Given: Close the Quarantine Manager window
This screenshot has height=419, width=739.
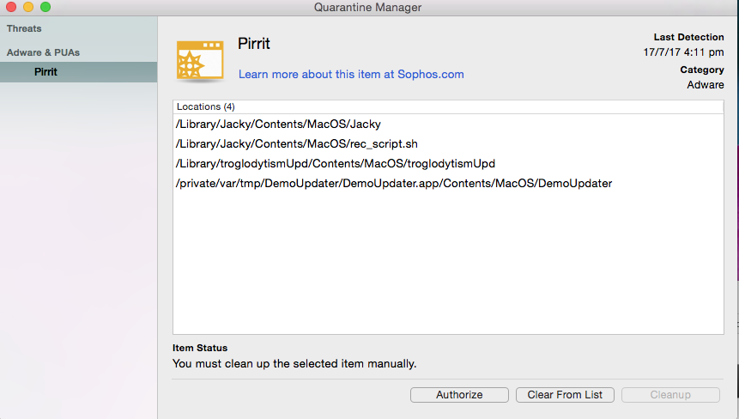Looking at the screenshot, I should pos(11,7).
